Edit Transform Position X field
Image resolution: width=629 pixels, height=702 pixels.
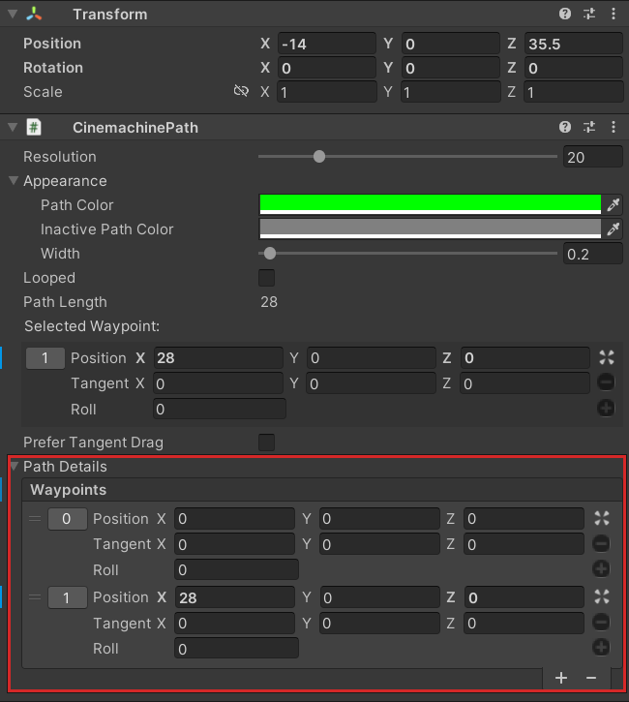[x=326, y=44]
